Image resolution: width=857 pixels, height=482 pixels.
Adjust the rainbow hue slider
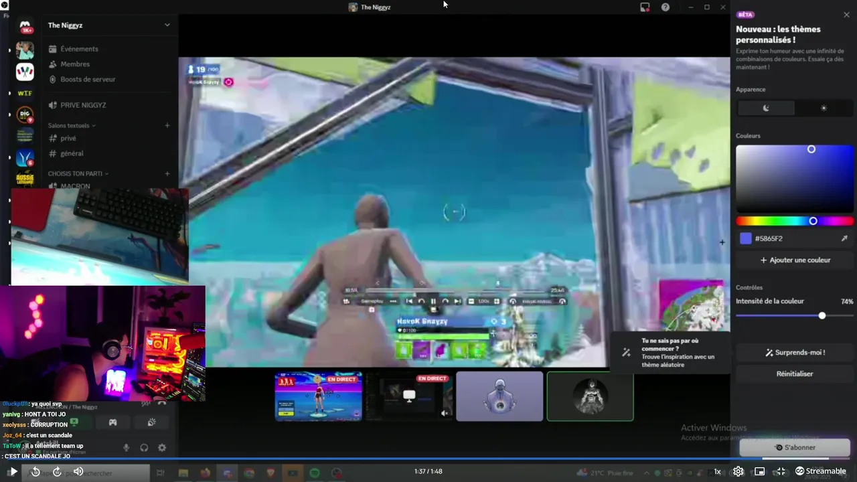795,221
